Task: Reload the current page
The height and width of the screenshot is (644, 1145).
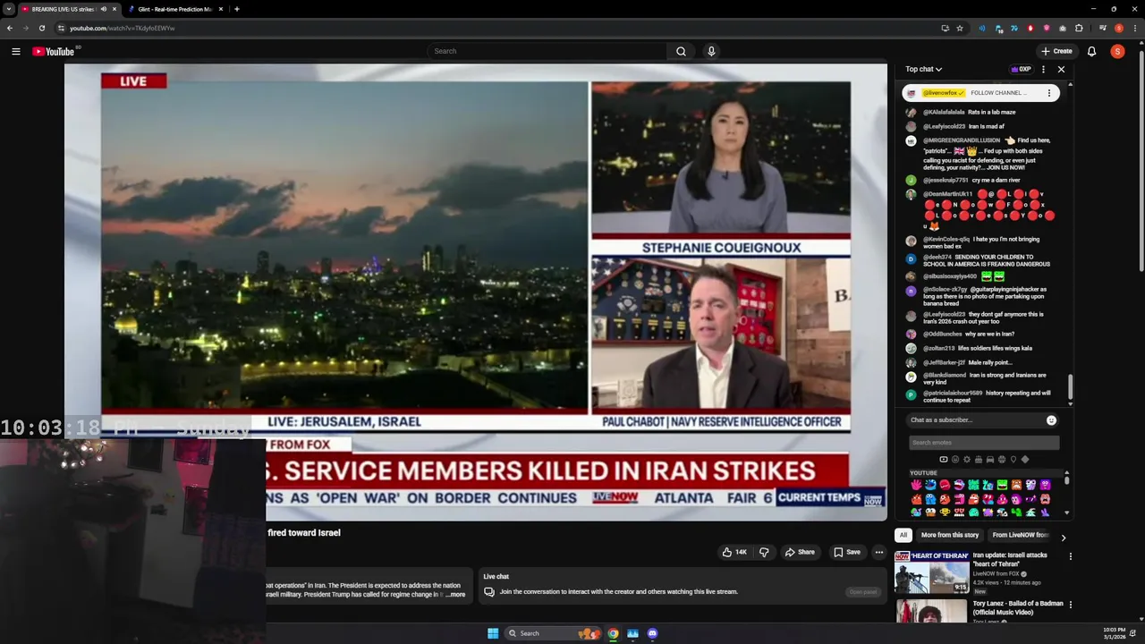Action: click(x=41, y=28)
